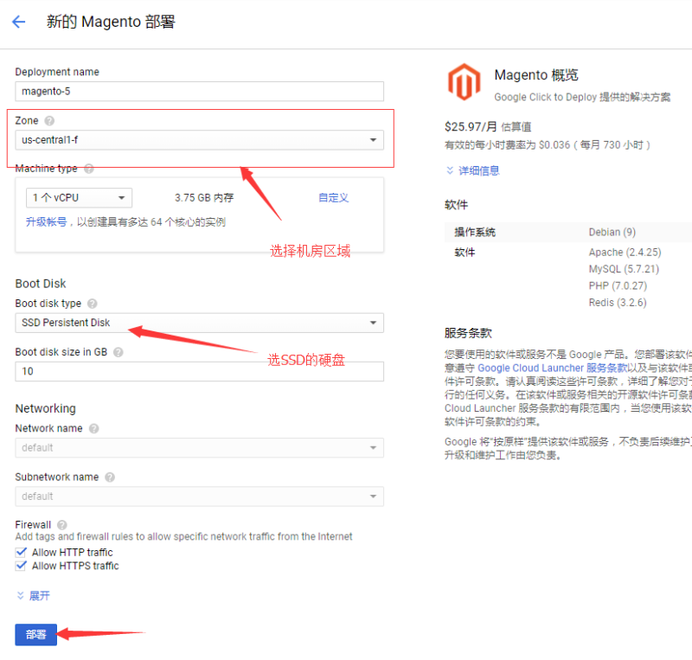Toggle Allow HTTPS traffic checkbox
The width and height of the screenshot is (692, 660).
tap(21, 566)
